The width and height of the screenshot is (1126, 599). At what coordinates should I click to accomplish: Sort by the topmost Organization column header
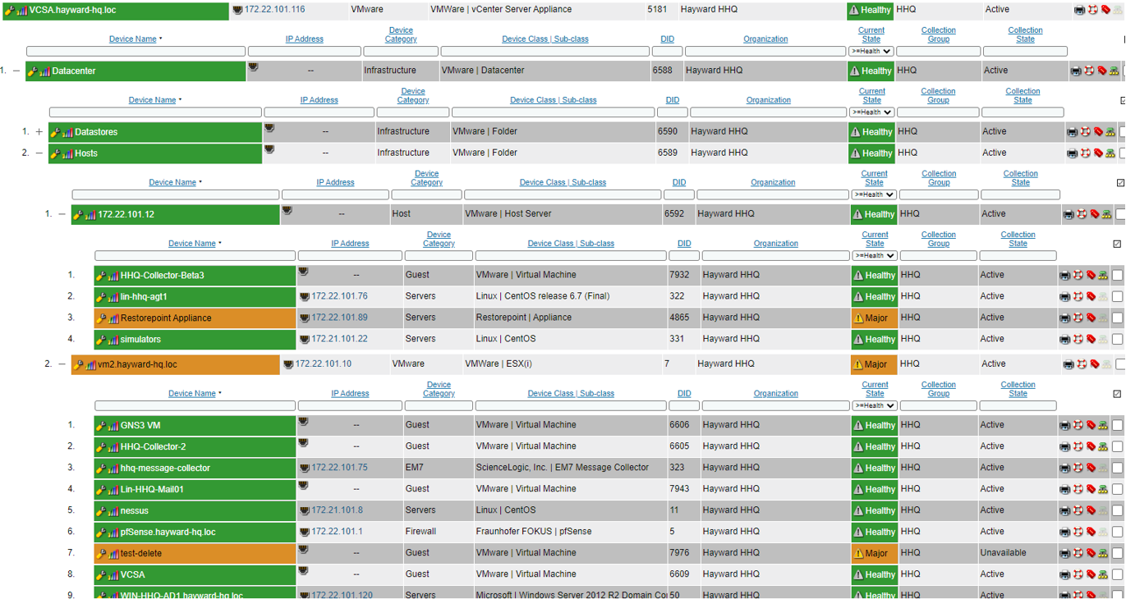click(765, 39)
